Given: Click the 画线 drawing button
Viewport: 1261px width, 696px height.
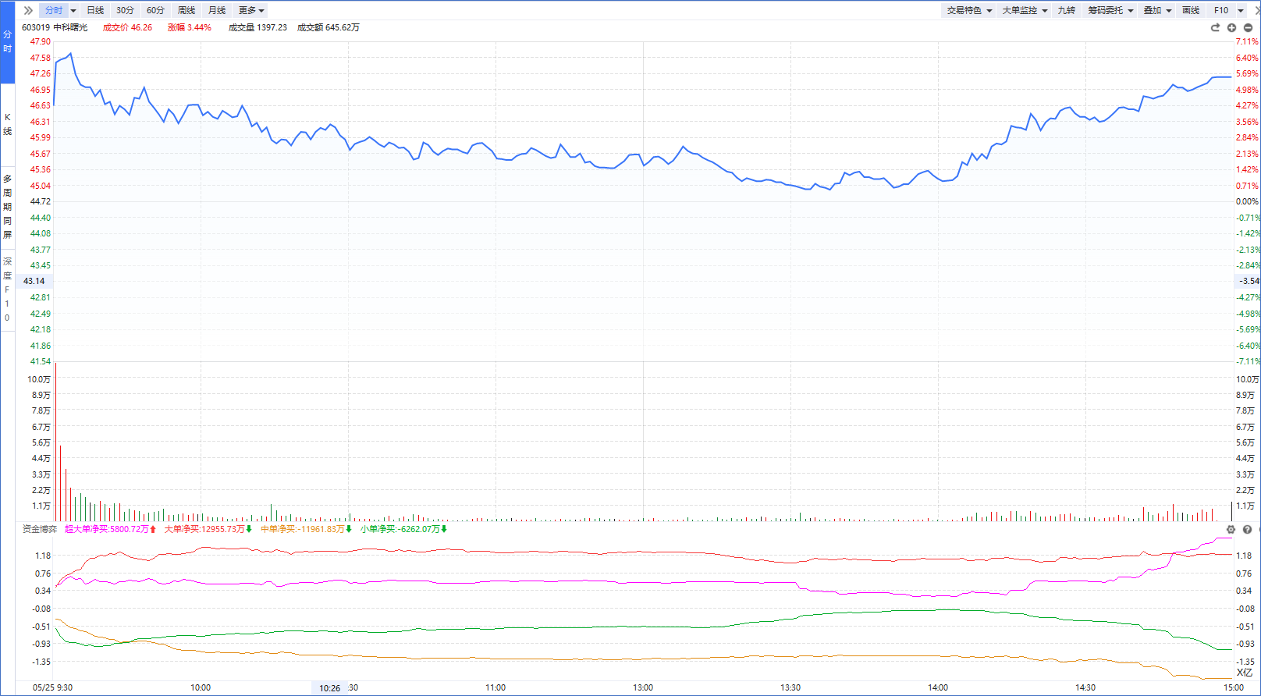Looking at the screenshot, I should pyautogui.click(x=1191, y=10).
